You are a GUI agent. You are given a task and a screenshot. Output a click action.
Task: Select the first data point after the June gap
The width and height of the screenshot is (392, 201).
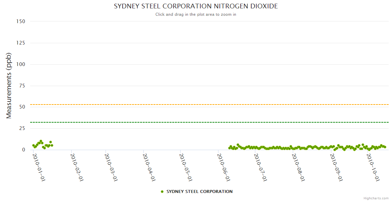(230, 148)
